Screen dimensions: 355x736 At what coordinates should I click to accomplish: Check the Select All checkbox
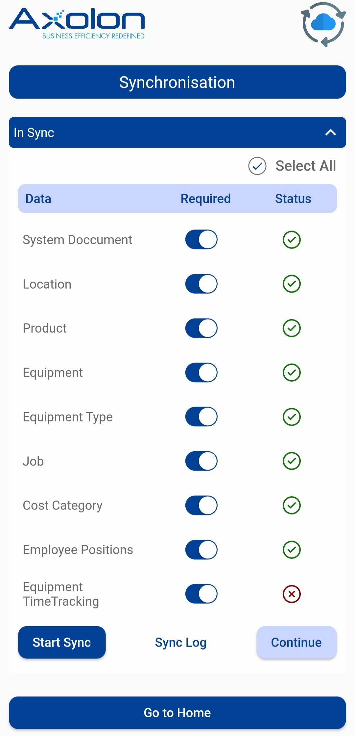(x=257, y=166)
